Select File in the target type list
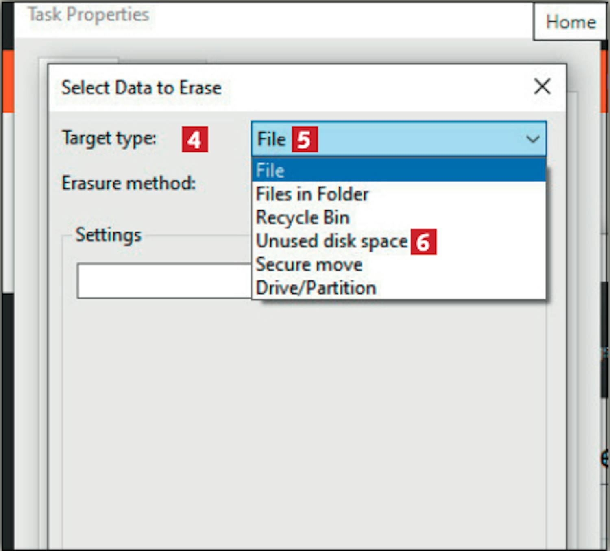Viewport: 610px width, 551px height. coord(399,170)
